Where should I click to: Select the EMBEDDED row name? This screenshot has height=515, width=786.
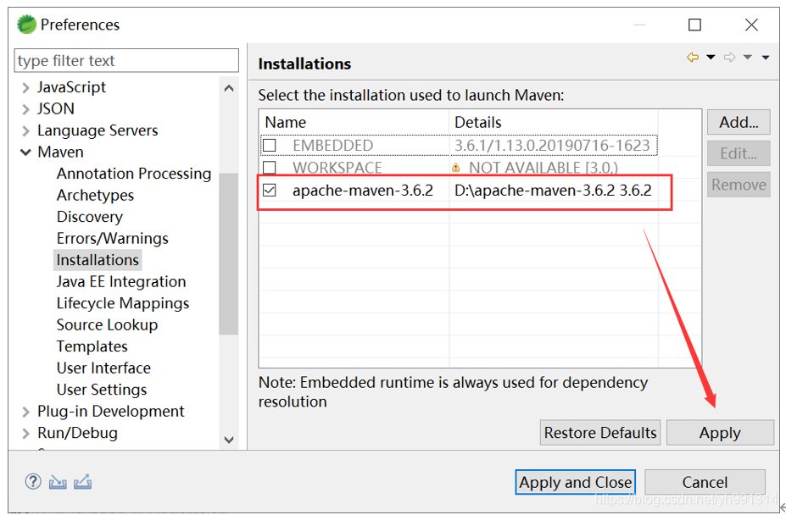pos(333,146)
